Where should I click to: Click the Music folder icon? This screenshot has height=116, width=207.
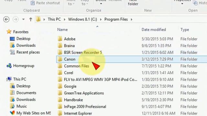point(12,106)
